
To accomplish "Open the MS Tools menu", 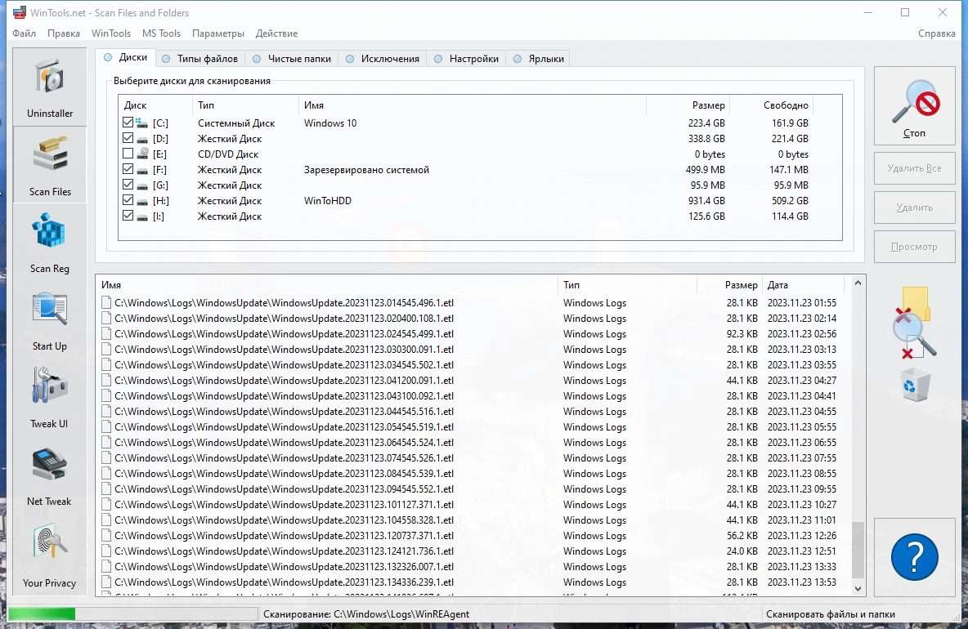I will tap(161, 33).
